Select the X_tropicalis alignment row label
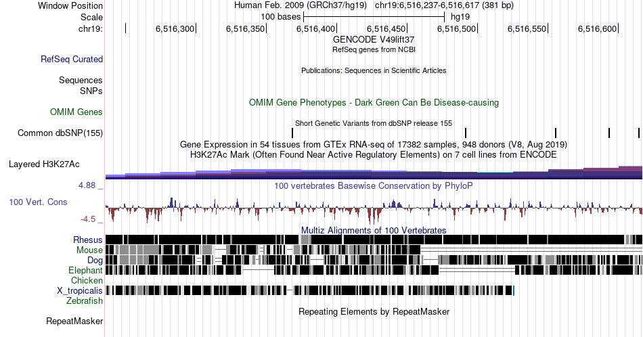Image resolution: width=643 pixels, height=337 pixels. pyautogui.click(x=80, y=290)
